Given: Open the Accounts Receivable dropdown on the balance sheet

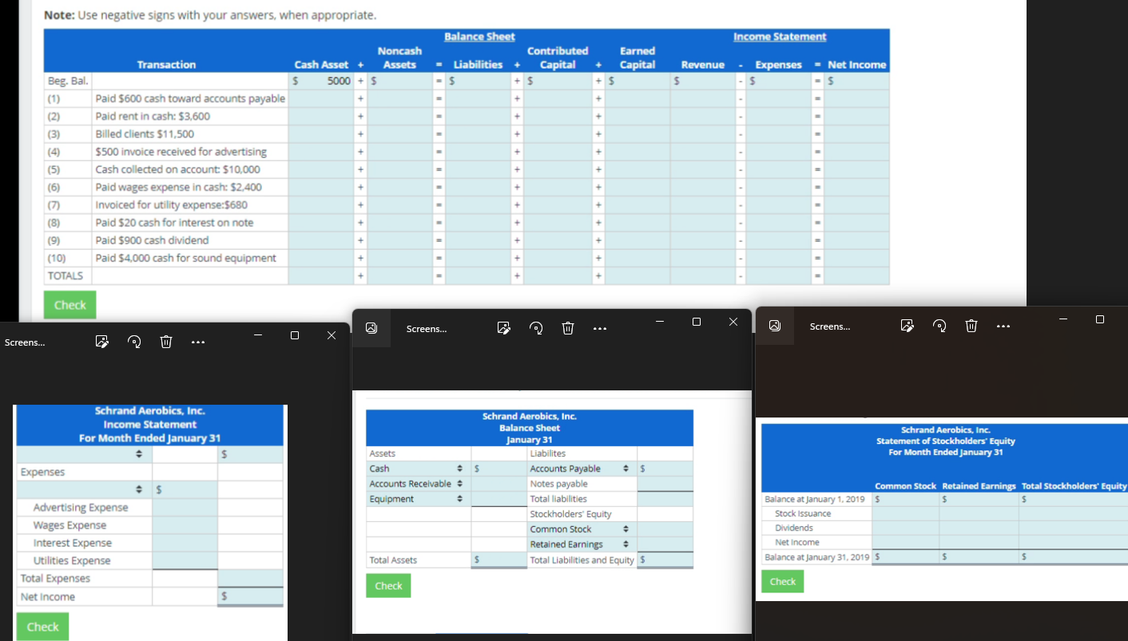Looking at the screenshot, I should coord(419,484).
